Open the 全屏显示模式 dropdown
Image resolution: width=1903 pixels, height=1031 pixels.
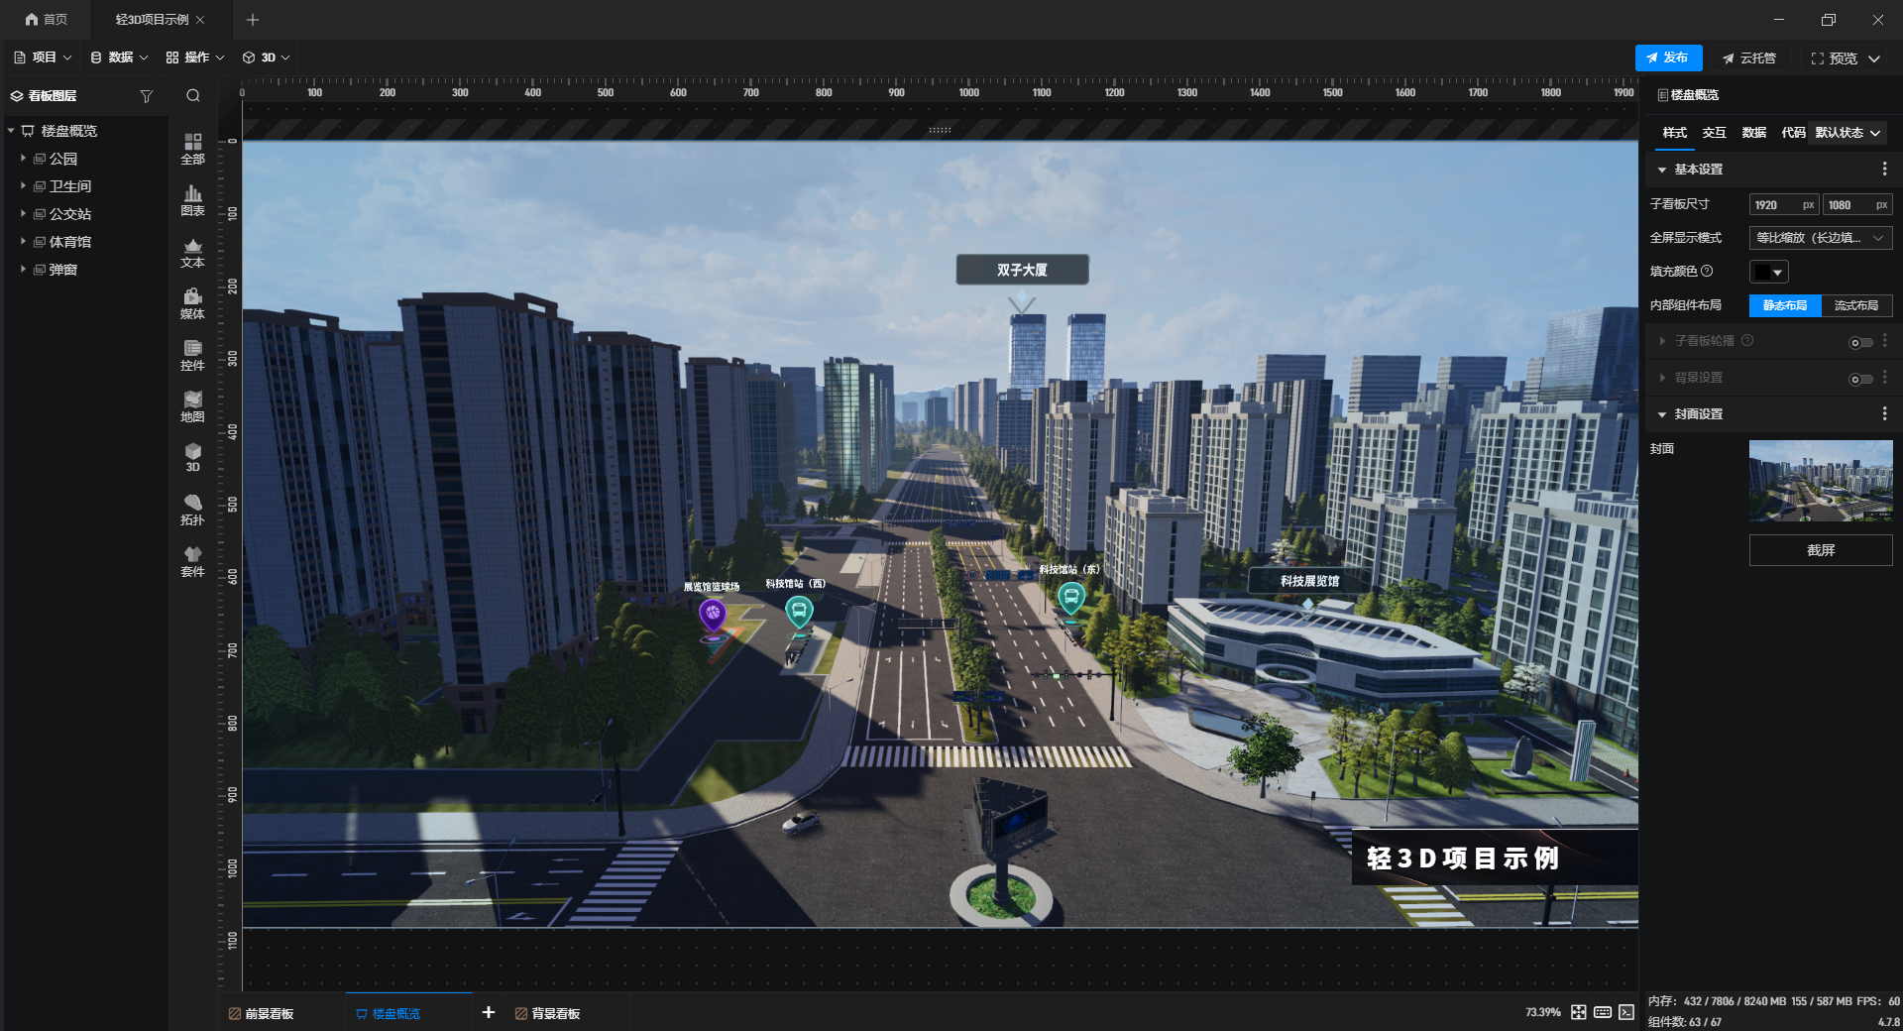pos(1821,238)
